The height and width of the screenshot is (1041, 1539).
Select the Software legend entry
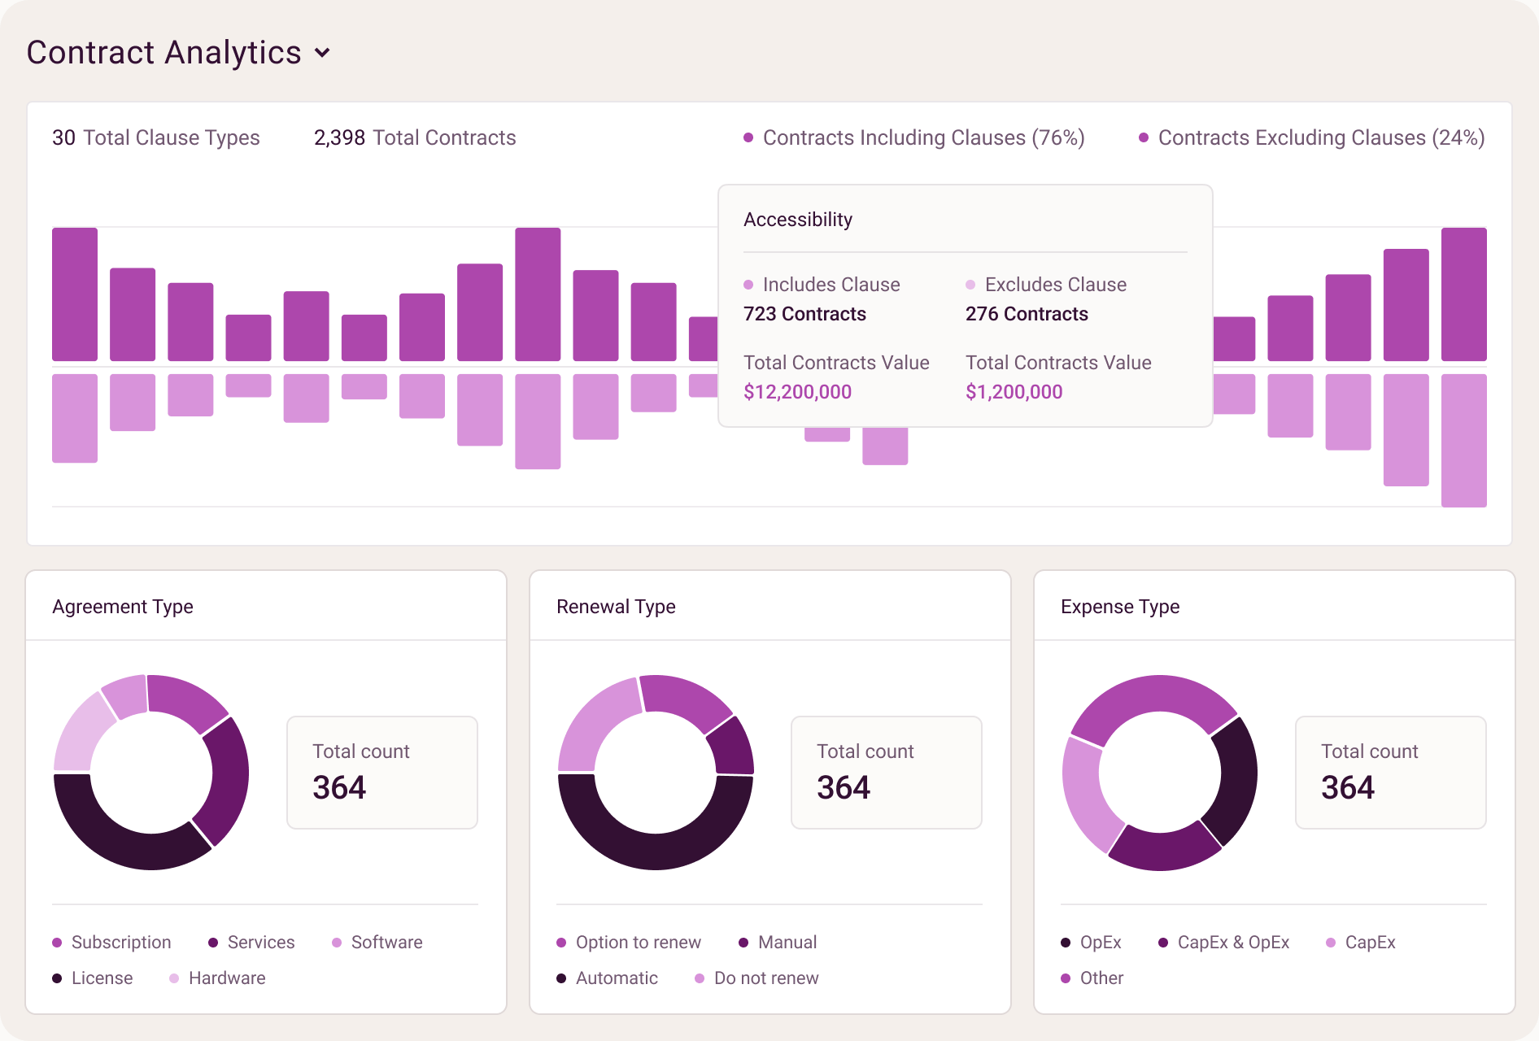[x=377, y=943]
